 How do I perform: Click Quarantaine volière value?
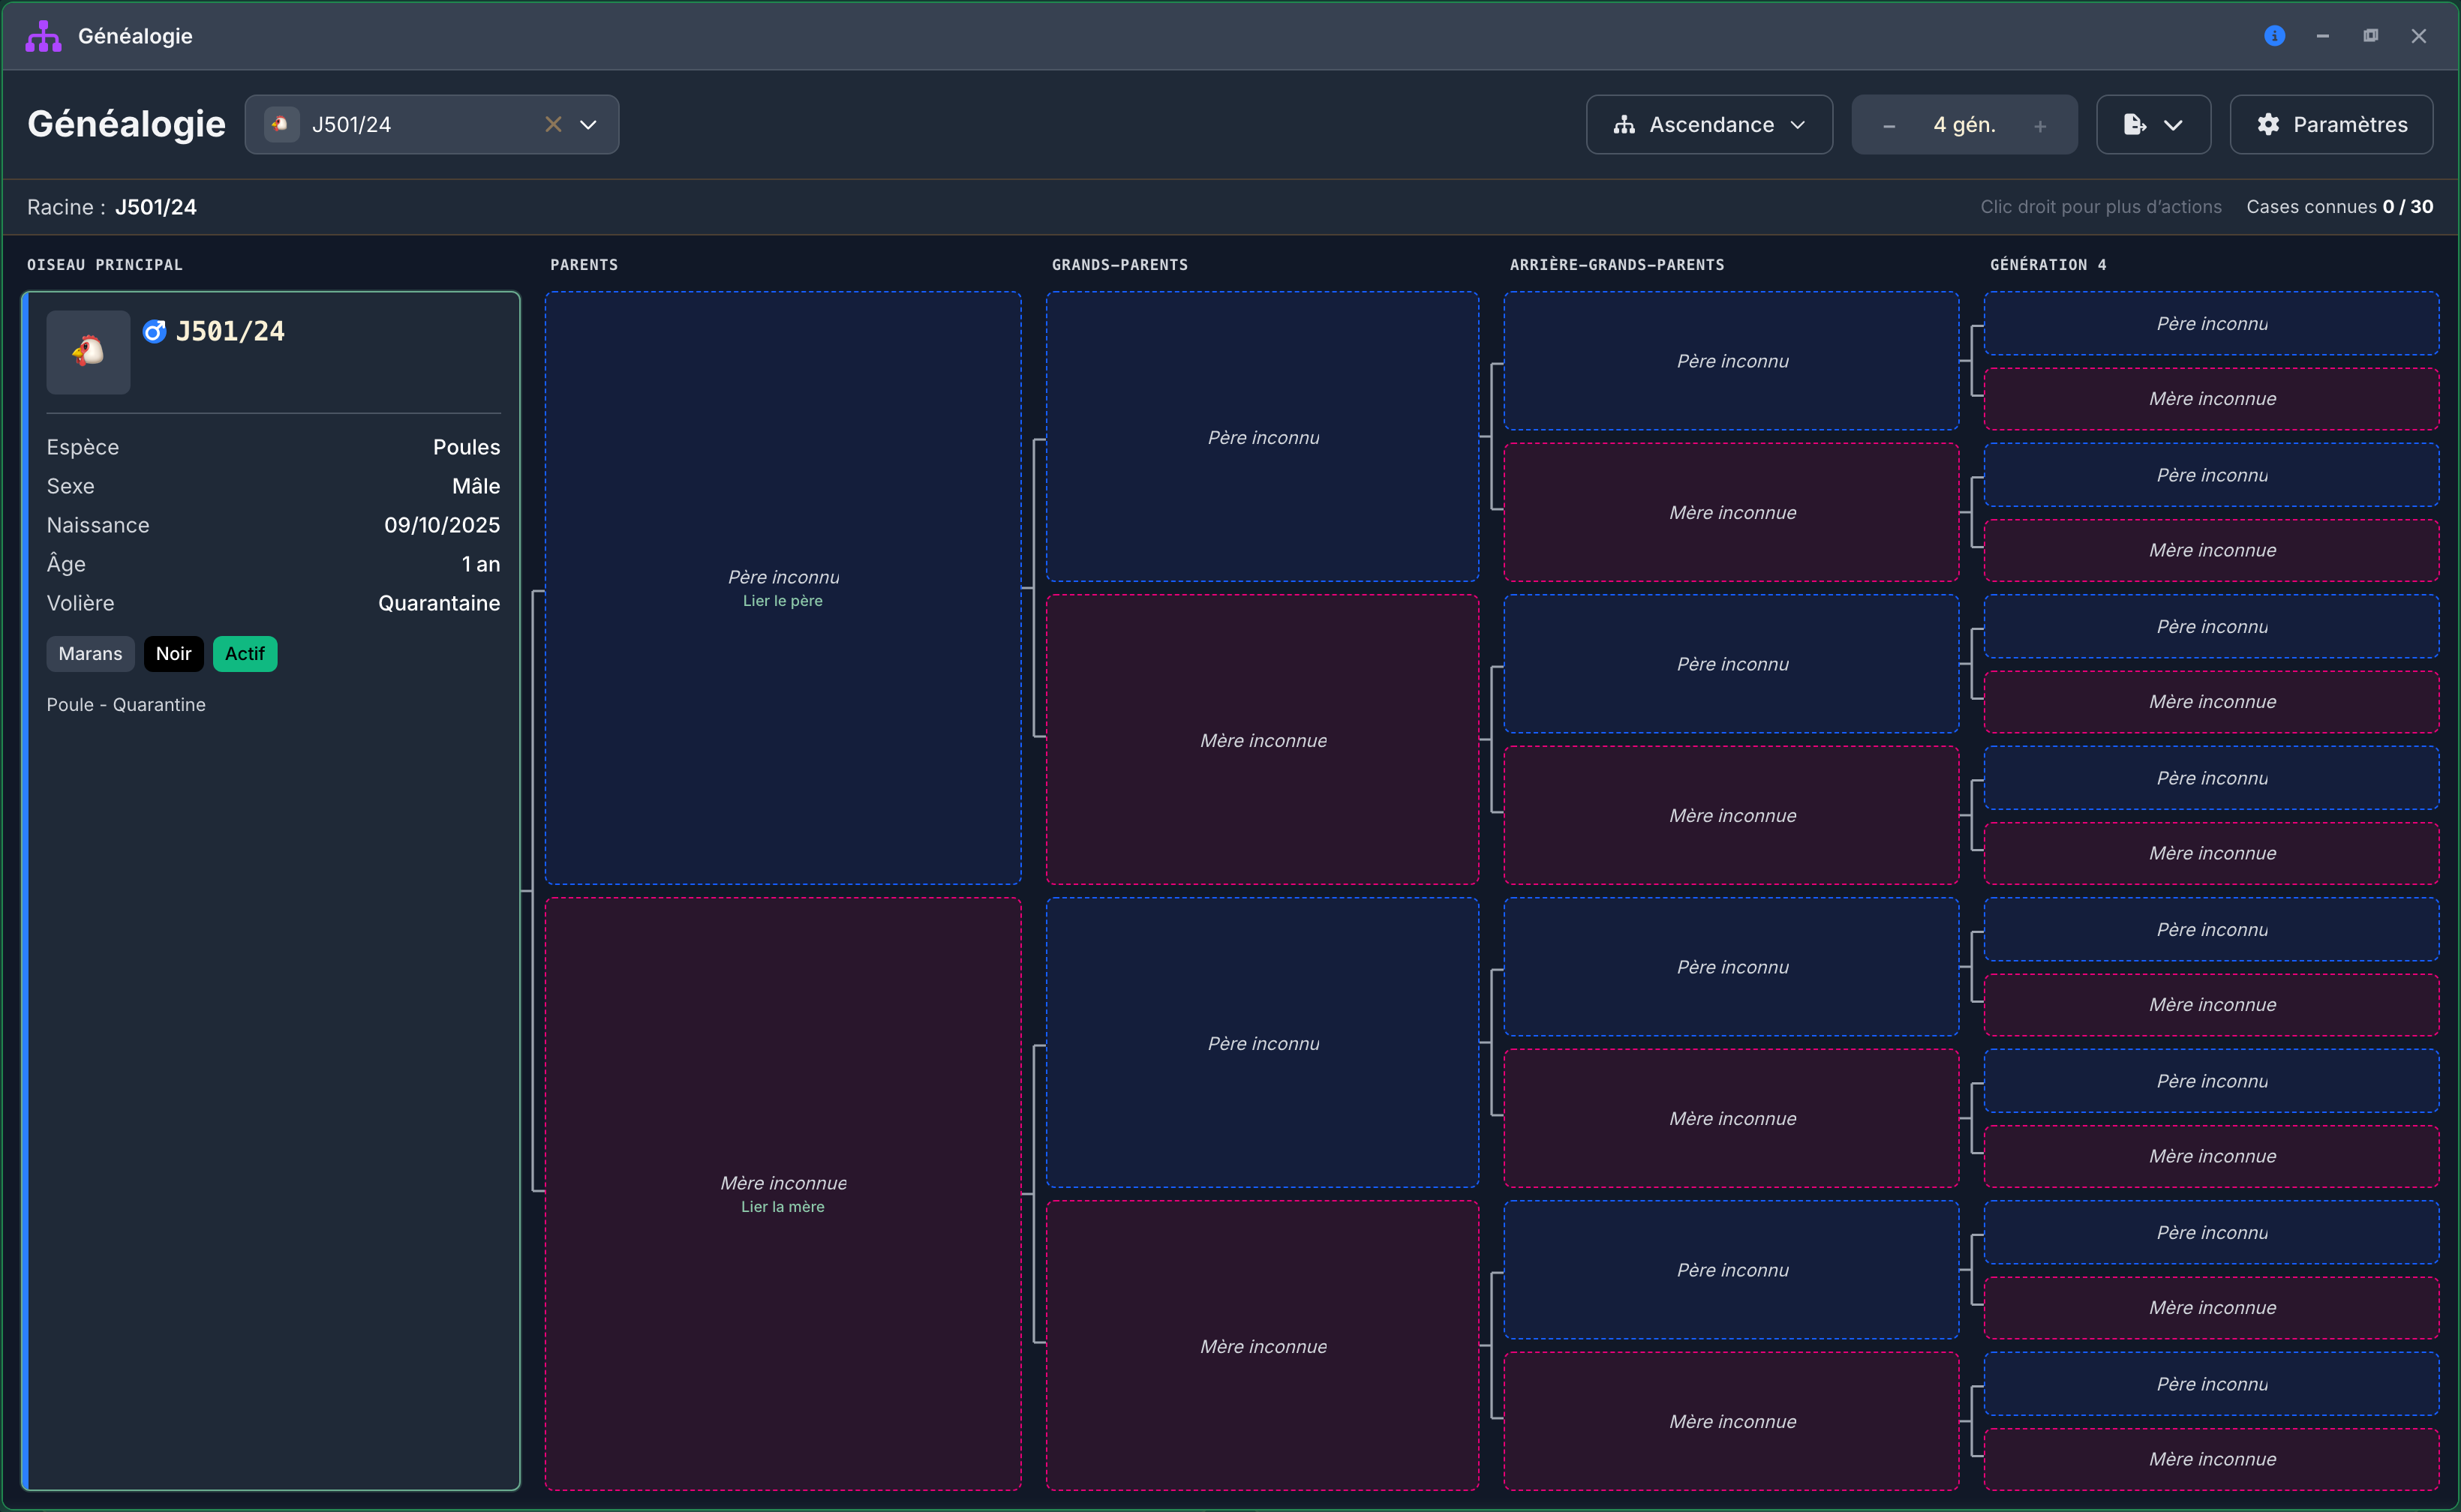pyautogui.click(x=438, y=603)
